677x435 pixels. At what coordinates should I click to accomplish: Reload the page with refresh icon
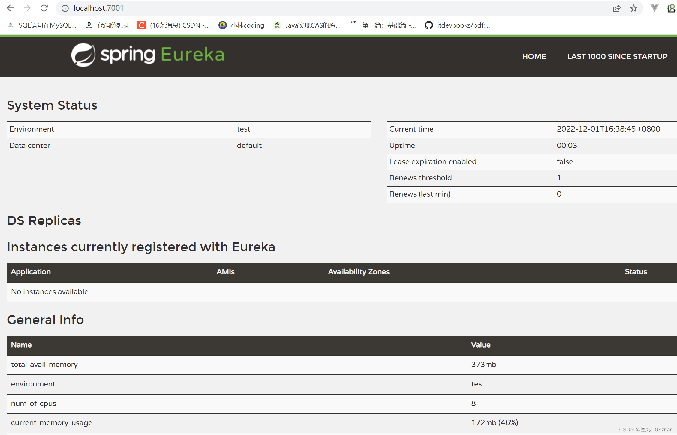(44, 8)
